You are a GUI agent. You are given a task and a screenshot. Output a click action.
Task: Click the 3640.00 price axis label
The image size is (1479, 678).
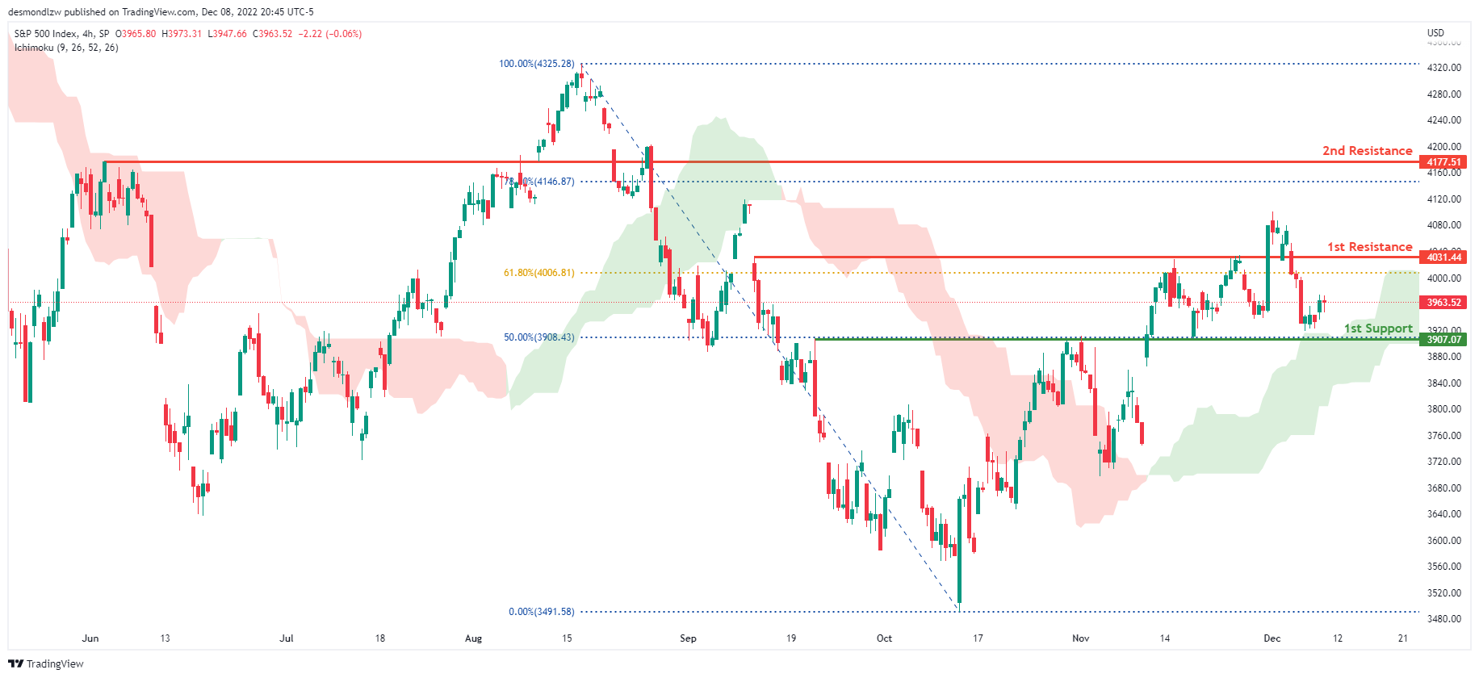pyautogui.click(x=1444, y=514)
